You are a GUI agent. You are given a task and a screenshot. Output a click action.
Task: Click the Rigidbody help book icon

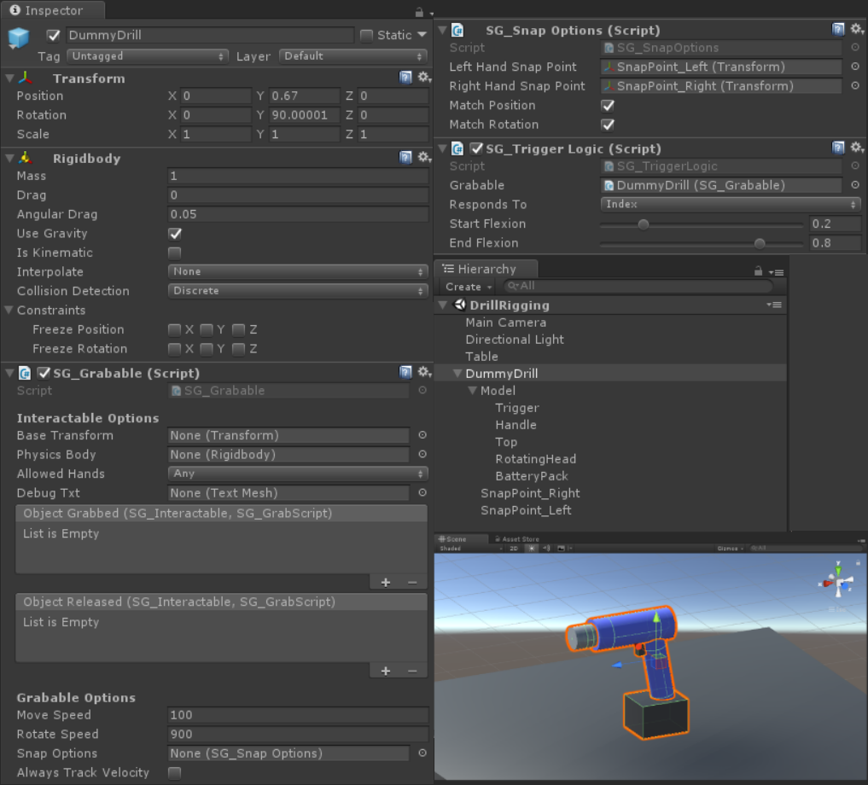tap(406, 158)
